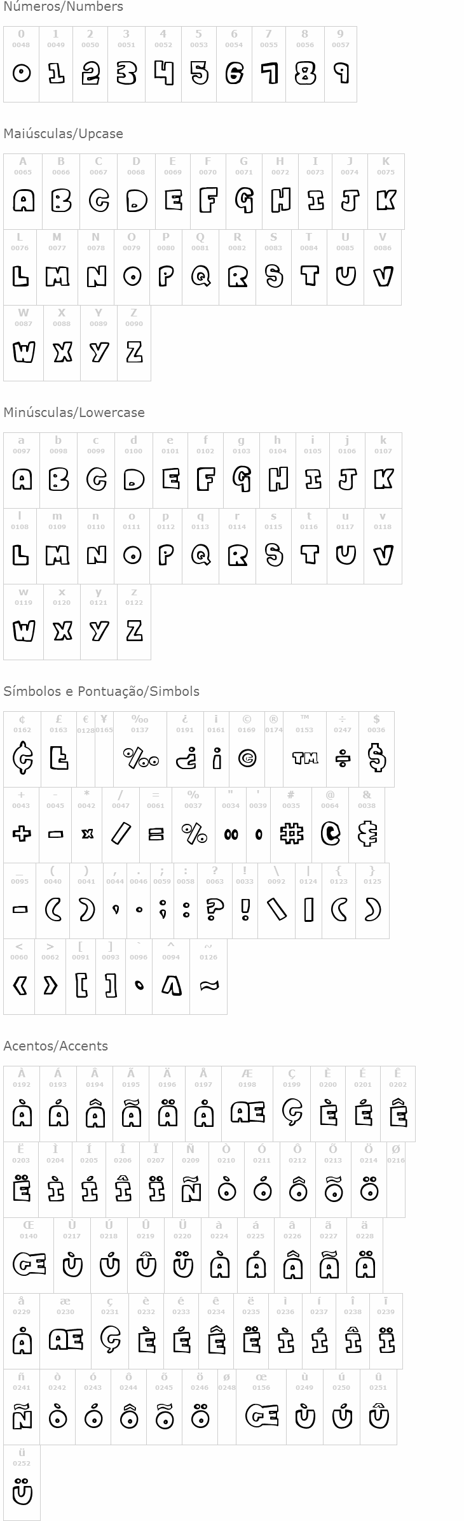Select lowercase k glyph cell 0107
This screenshot has height=1521, width=464.
383,470
